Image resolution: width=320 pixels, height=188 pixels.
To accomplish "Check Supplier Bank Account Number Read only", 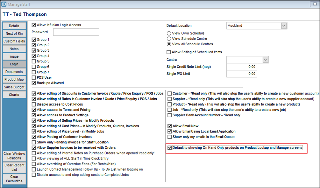I will point(170,115).
